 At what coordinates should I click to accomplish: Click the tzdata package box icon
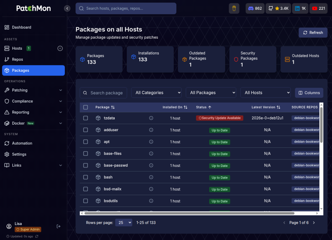[98, 118]
